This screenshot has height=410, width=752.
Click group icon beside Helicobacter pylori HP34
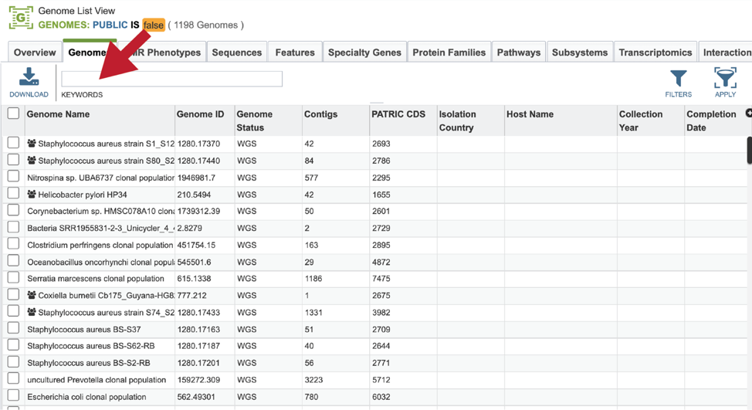(32, 195)
